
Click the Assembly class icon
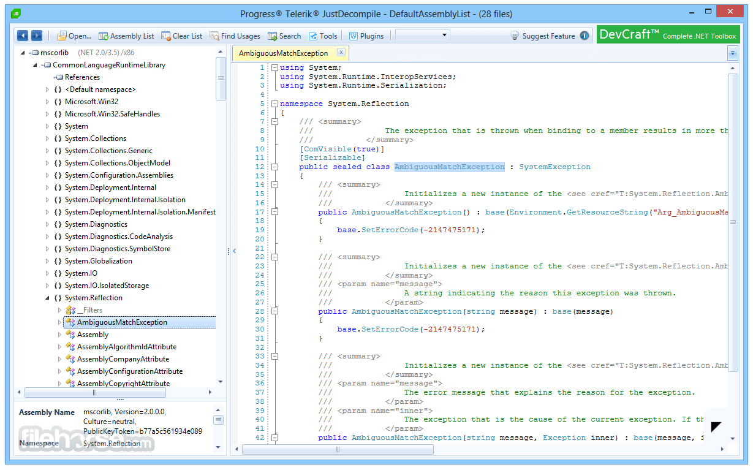70,335
